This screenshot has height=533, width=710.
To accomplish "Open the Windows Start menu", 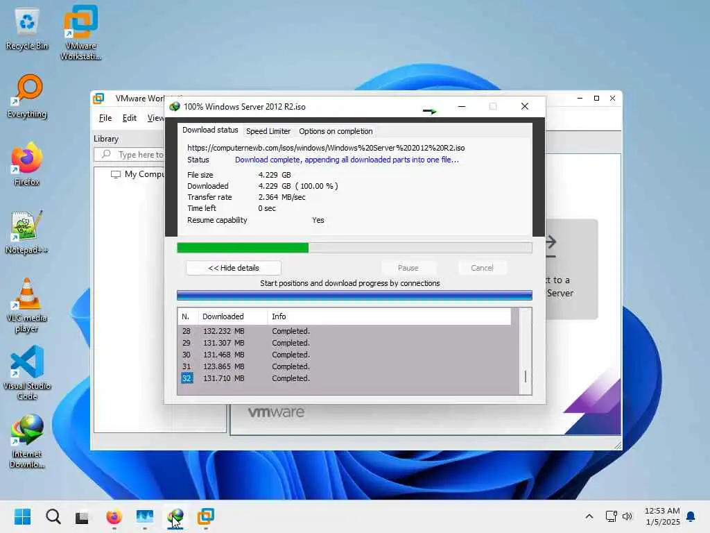I will 22,516.
